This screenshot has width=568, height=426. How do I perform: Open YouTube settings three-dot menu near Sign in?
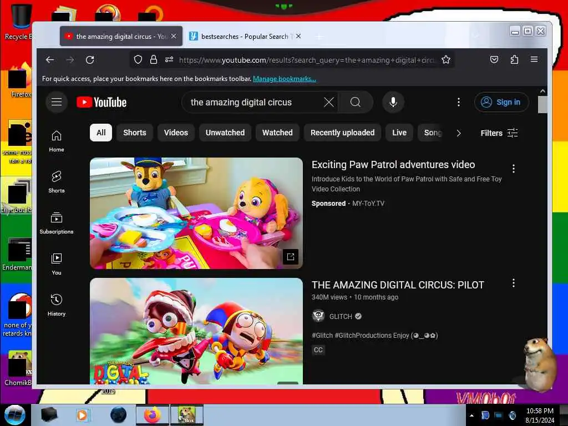pos(459,102)
